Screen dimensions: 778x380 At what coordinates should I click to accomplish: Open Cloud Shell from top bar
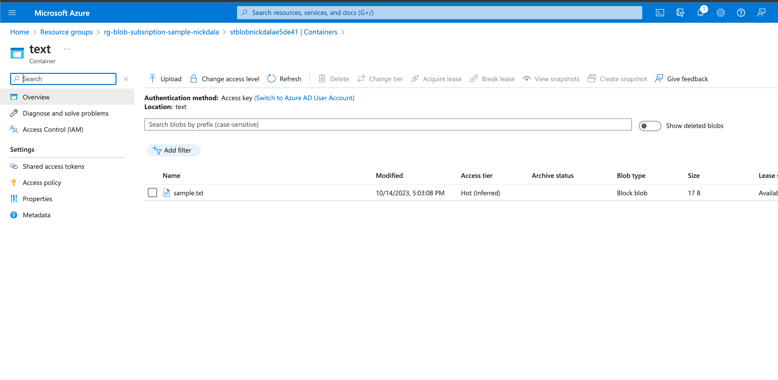(x=660, y=13)
